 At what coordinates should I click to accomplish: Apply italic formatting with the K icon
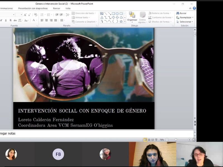pos(1,20)
